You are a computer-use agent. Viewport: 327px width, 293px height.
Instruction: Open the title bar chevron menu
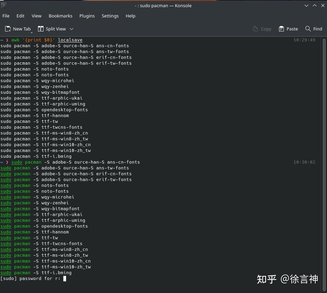[306, 5]
